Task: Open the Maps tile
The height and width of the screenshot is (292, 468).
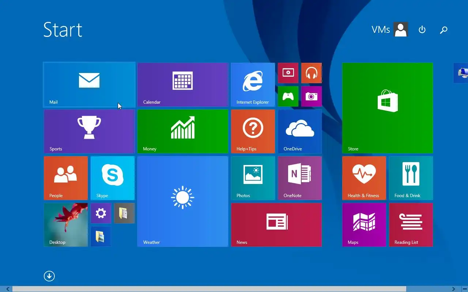Action: [x=364, y=225]
